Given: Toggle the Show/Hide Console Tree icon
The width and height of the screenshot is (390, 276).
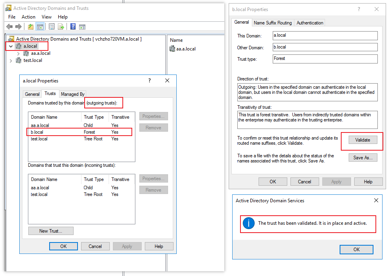Looking at the screenshot, I should (x=41, y=26).
